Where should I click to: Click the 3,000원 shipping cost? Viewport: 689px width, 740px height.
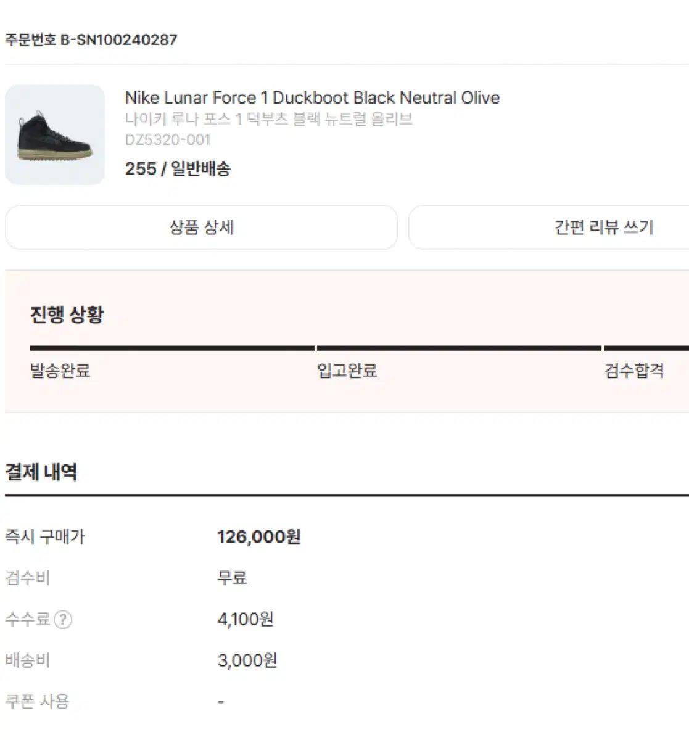pyautogui.click(x=247, y=660)
